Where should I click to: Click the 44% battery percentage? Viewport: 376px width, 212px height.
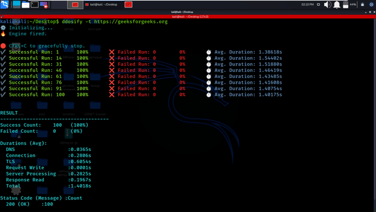coord(353,5)
